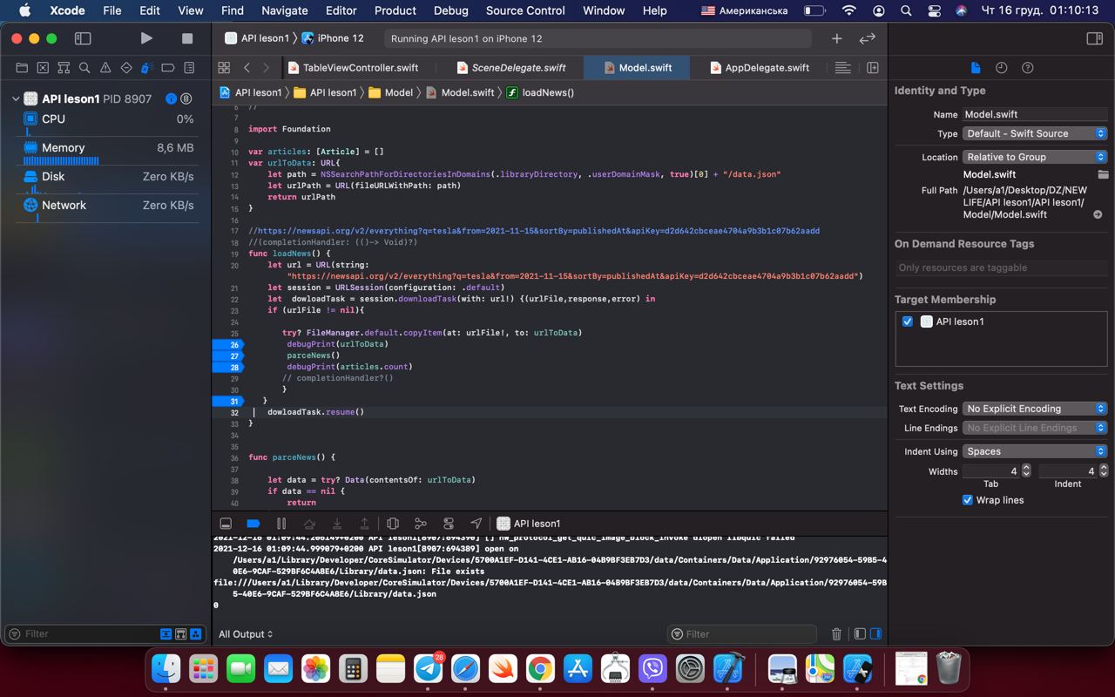
Task: Click the plus library button
Action: tap(836, 38)
